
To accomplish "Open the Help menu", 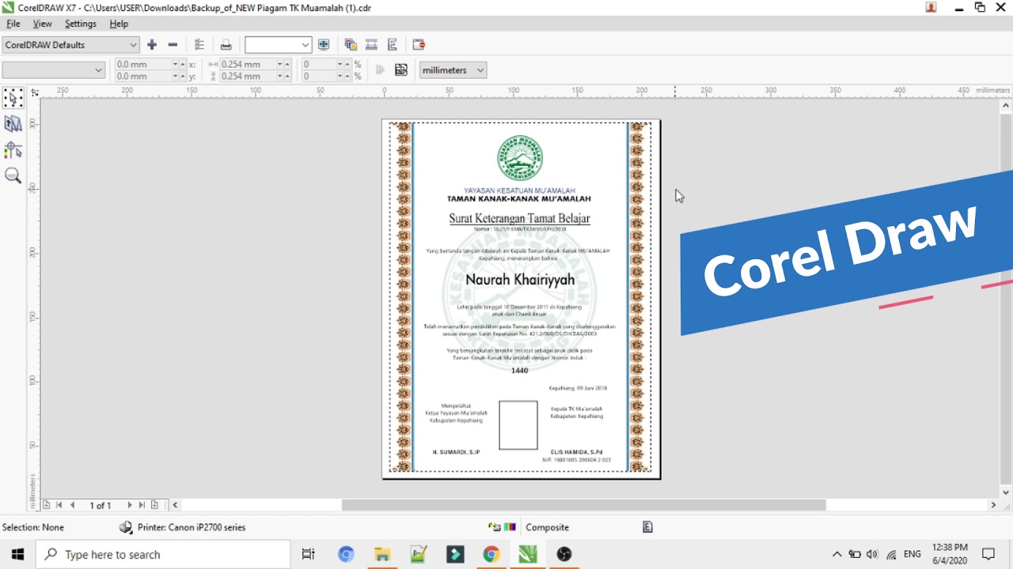I will pyautogui.click(x=119, y=24).
